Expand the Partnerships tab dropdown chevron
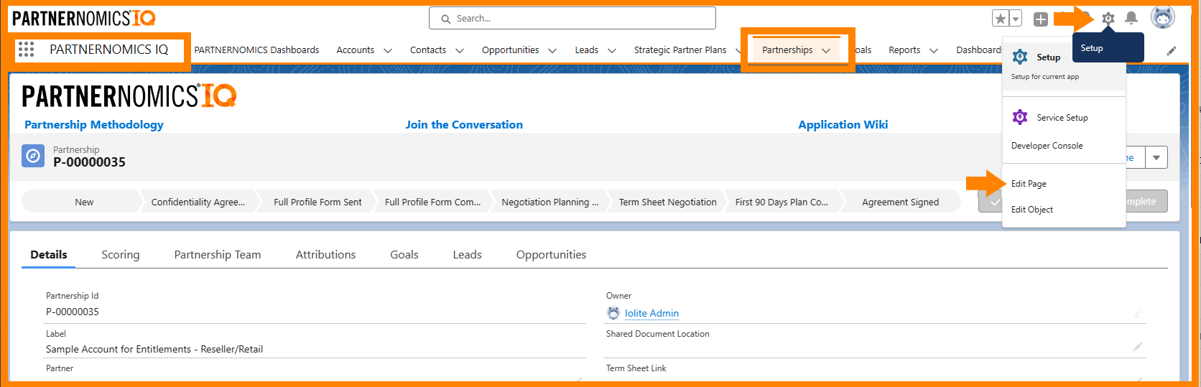The height and width of the screenshot is (387, 1201). 826,50
